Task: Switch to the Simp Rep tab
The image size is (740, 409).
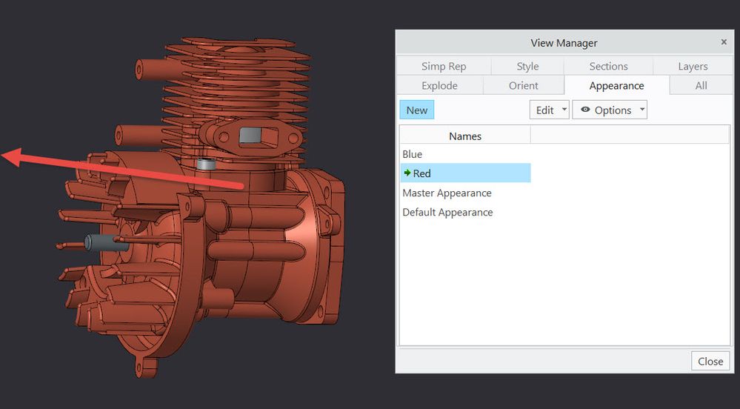Action: coord(443,66)
